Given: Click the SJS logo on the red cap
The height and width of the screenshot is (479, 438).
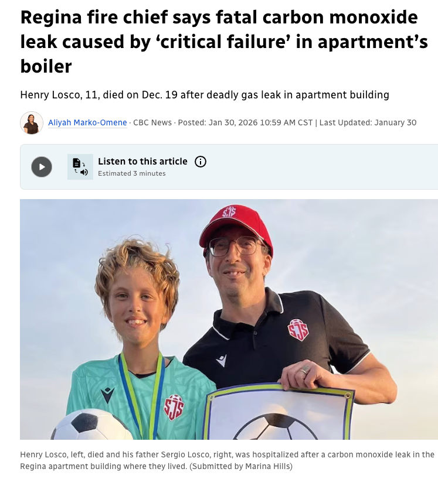Looking at the screenshot, I should point(229,212).
